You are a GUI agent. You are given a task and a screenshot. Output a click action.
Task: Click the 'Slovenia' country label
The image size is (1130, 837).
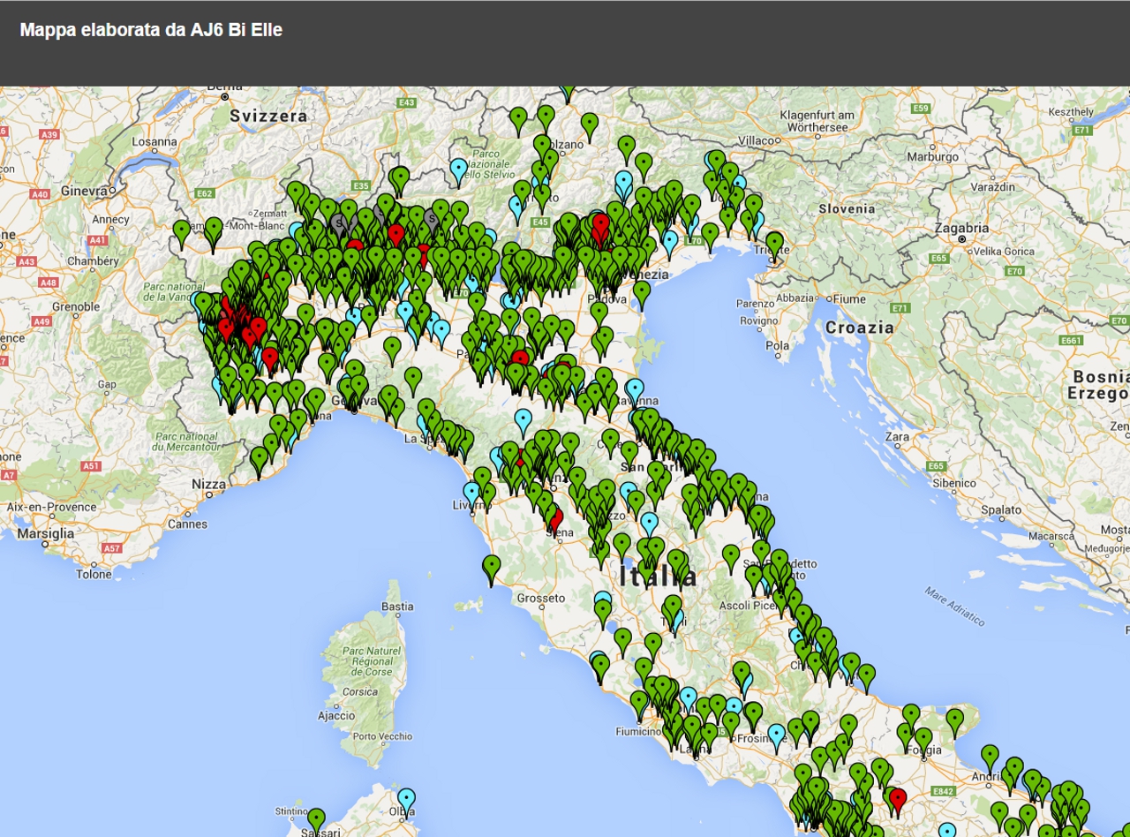click(847, 208)
